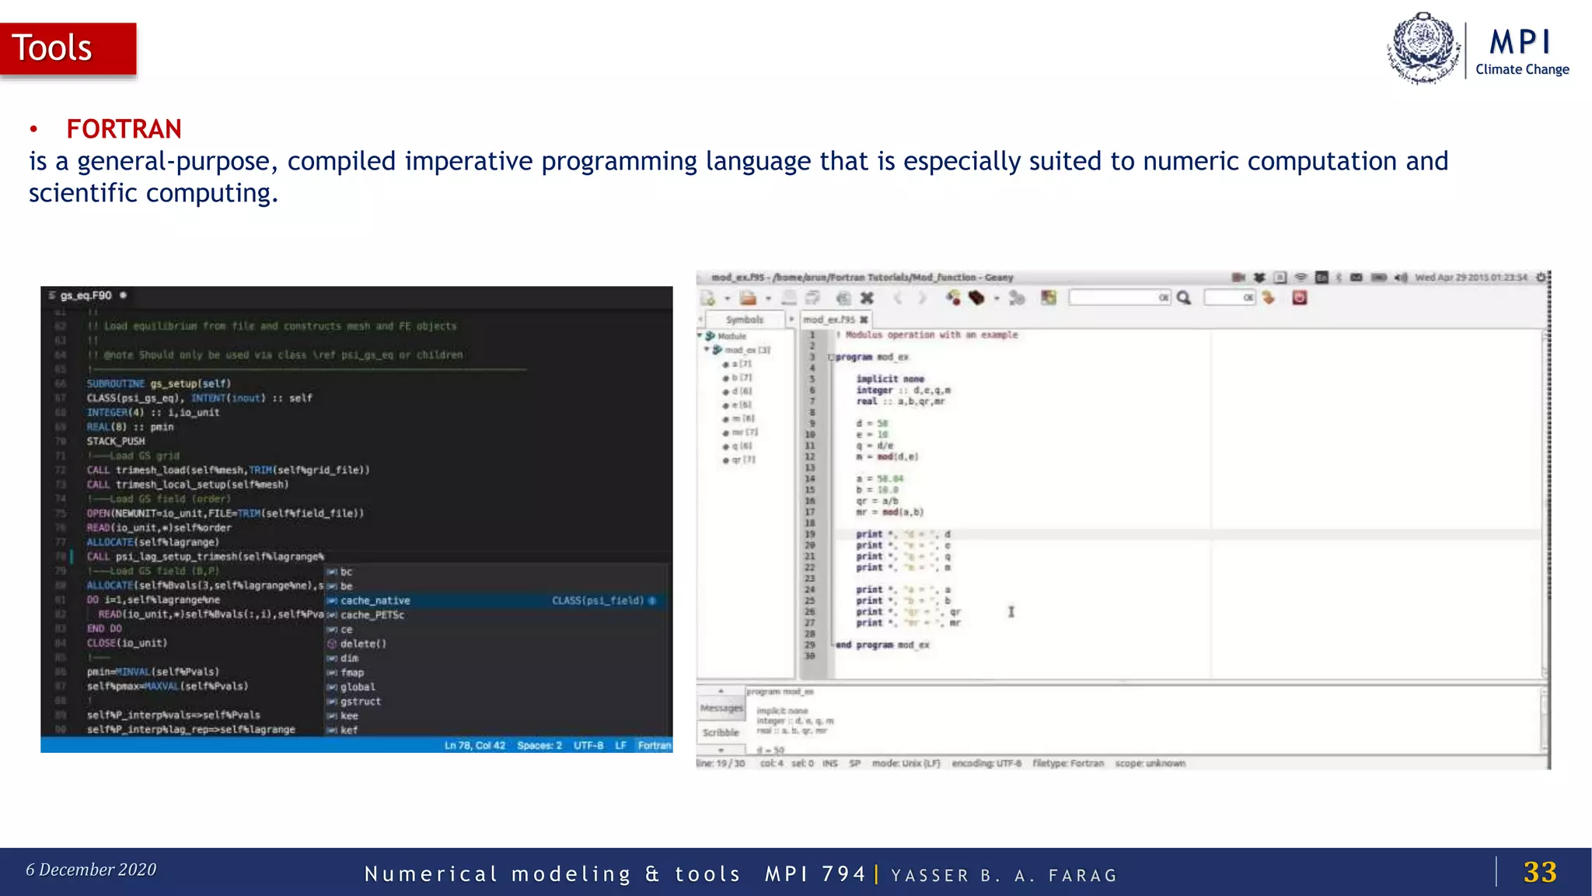Click the magnifier Find icon in Geany toolbar
1592x896 pixels.
click(1184, 298)
